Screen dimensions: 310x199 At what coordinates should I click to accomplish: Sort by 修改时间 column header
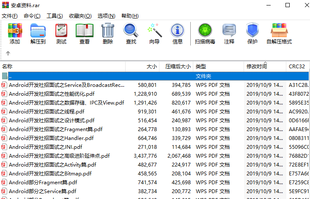click(x=265, y=67)
